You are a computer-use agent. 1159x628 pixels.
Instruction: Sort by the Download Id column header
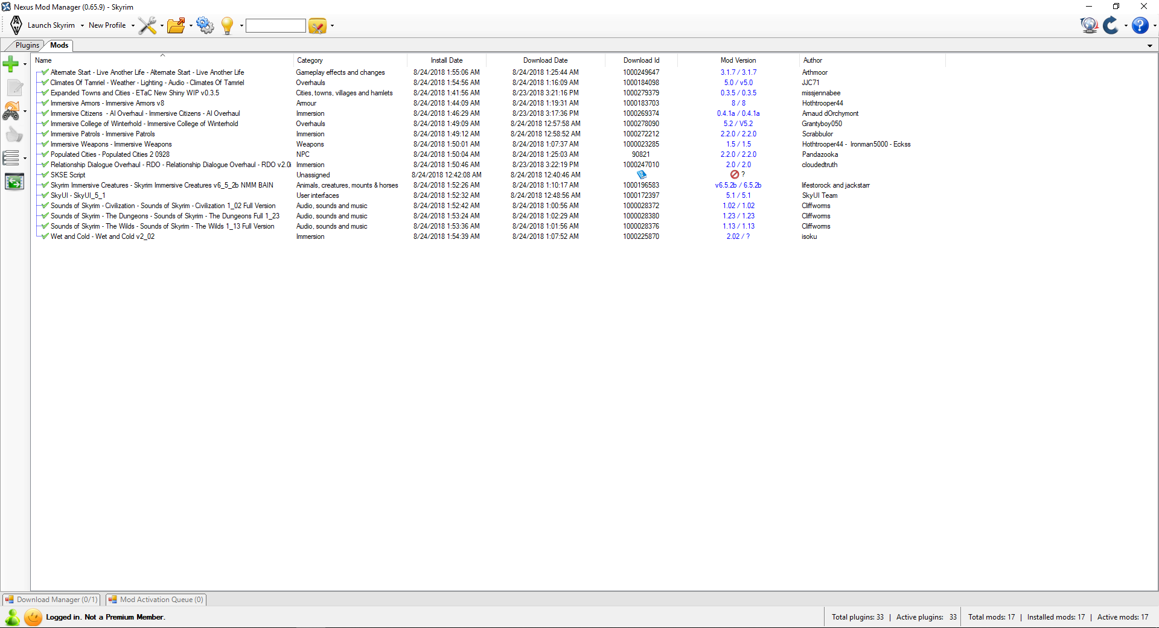tap(641, 60)
